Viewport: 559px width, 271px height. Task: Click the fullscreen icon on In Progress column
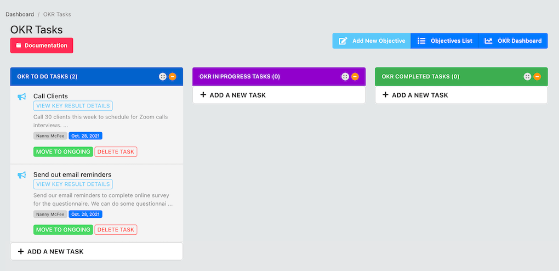coord(345,76)
